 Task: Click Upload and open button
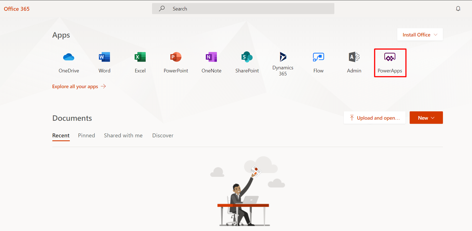374,118
